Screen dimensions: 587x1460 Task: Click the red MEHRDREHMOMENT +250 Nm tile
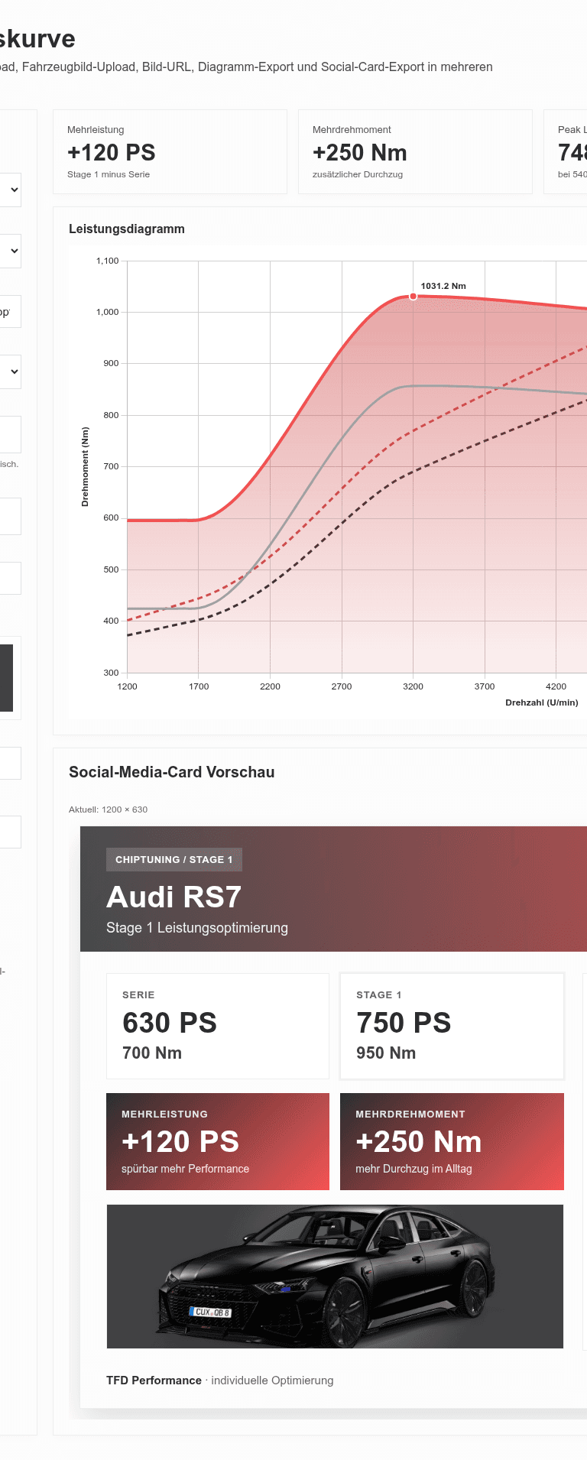(x=452, y=1141)
